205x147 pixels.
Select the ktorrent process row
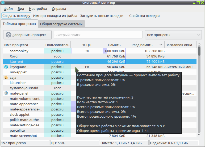[100, 61]
